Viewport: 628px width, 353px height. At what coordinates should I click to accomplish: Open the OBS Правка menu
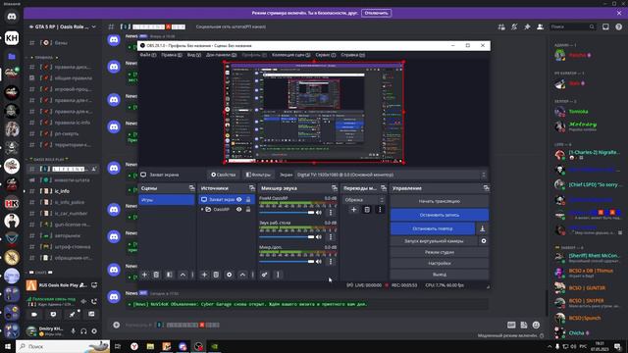coord(172,55)
